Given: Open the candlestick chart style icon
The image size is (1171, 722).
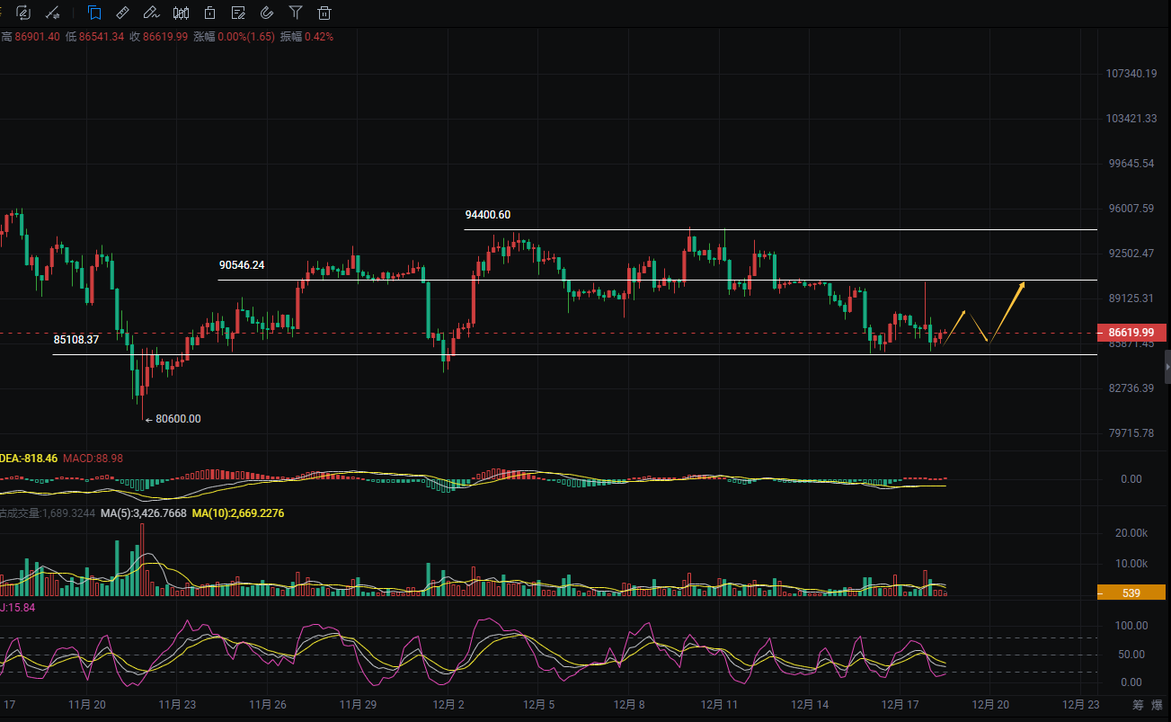Looking at the screenshot, I should point(181,13).
